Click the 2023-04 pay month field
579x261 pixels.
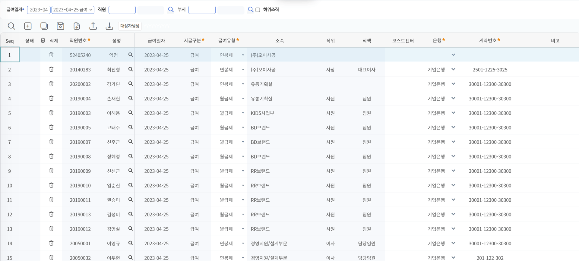pyautogui.click(x=39, y=10)
